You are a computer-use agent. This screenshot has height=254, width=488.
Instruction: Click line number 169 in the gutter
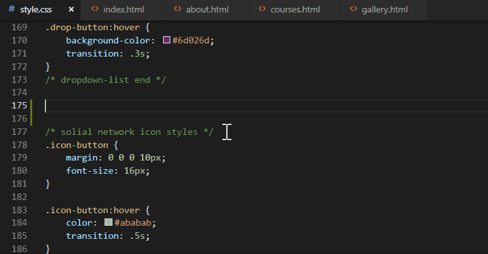19,28
